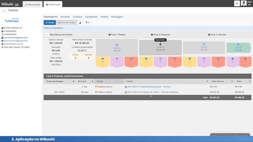Open sale 2021.0002.V2 Produção de Vídeos
Screen dimensions: 253x142
(x=153, y=92)
